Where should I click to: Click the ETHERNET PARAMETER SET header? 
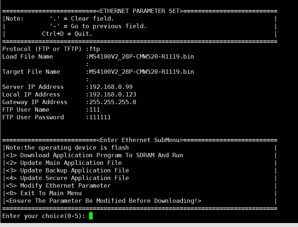[x=140, y=11]
